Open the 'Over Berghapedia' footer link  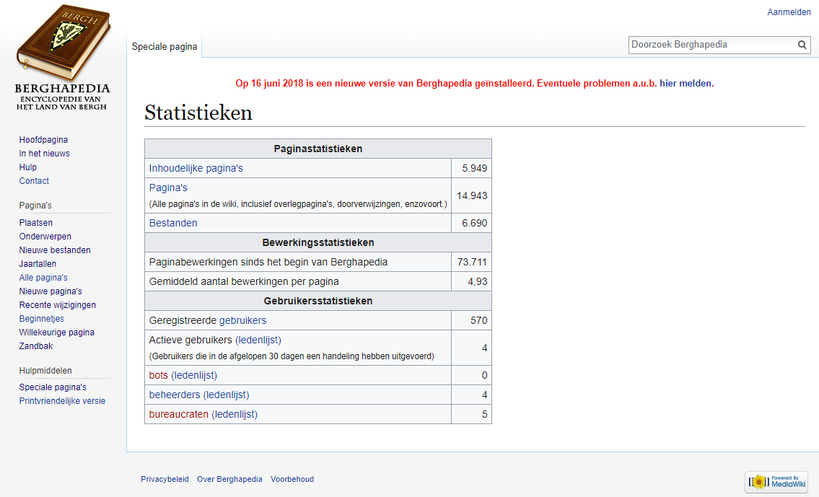click(229, 479)
